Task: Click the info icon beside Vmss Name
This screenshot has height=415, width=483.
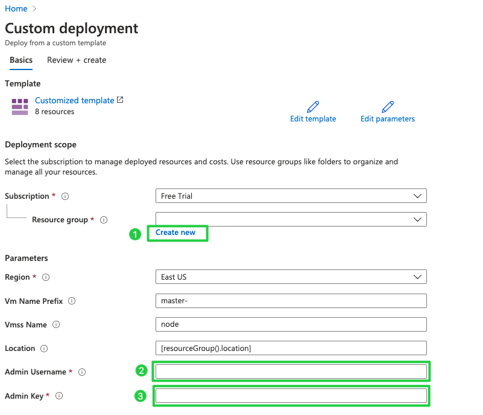Action: click(x=56, y=325)
